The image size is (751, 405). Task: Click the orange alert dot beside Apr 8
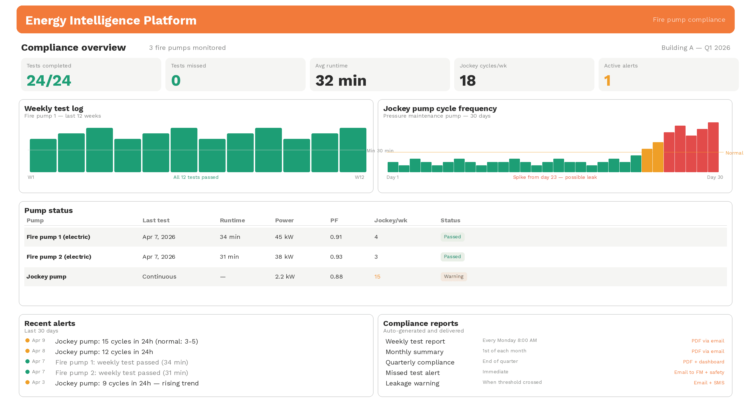tap(28, 351)
